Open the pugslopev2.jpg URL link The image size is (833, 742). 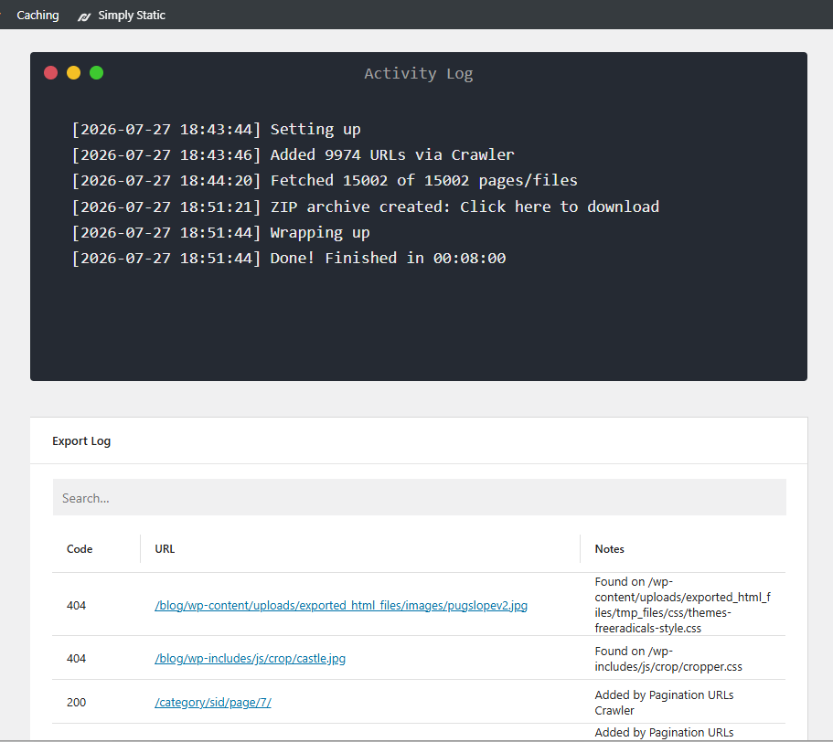pyautogui.click(x=341, y=606)
